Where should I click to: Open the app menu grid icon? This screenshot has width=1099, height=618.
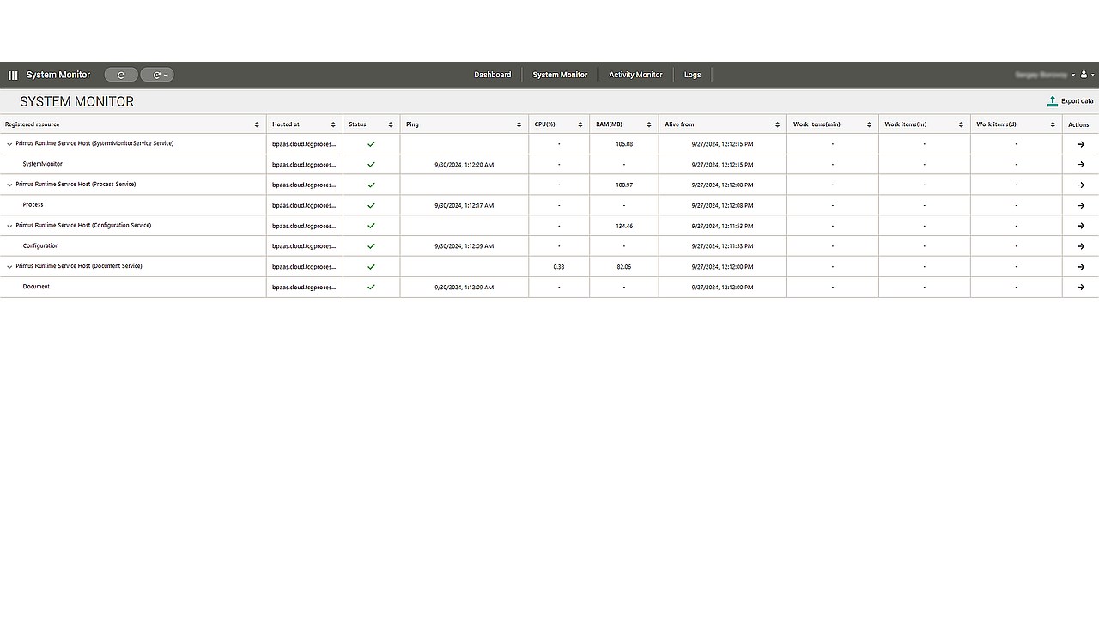(13, 76)
